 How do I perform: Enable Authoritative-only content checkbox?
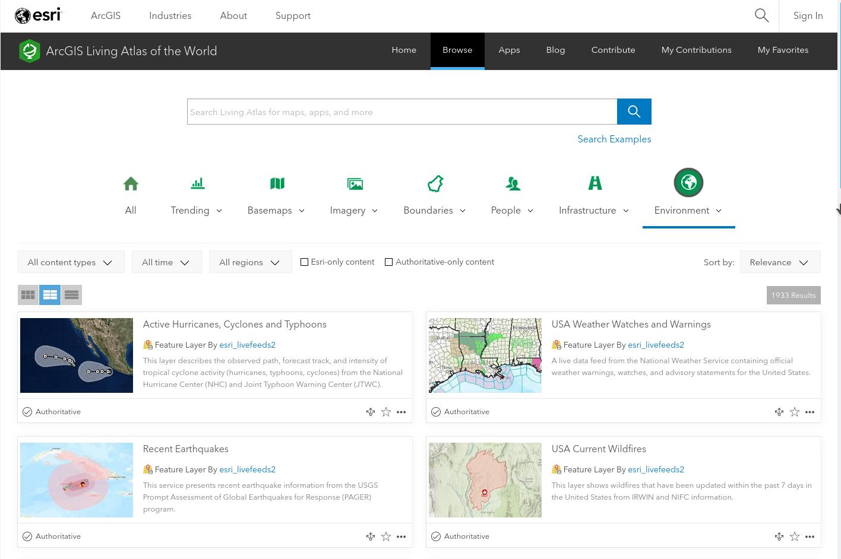[389, 262]
